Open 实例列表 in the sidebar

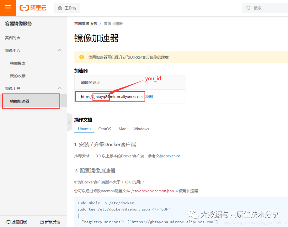(13, 38)
